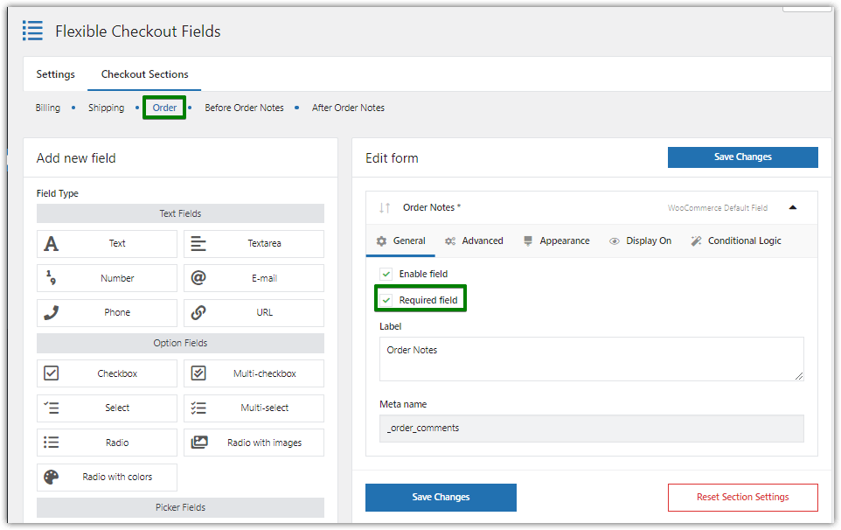
Task: Select the General field tab
Action: coord(400,241)
